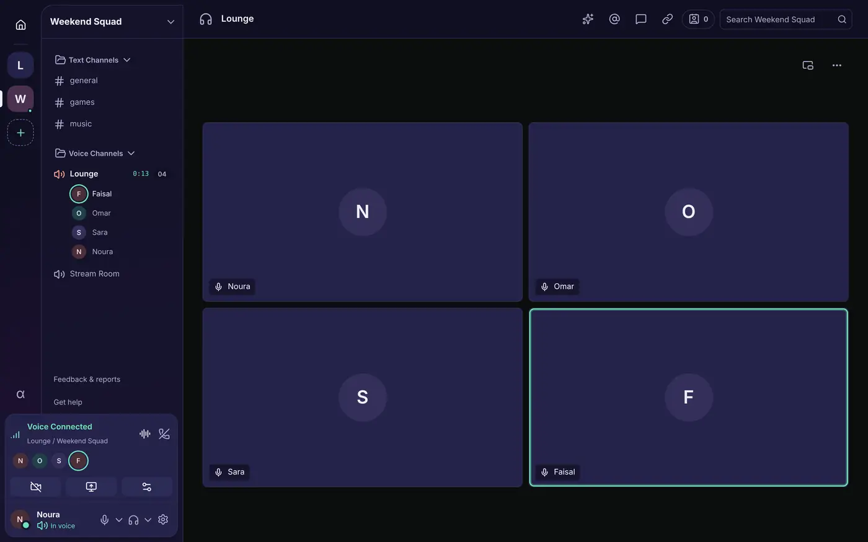This screenshot has height=542, width=868.
Task: Toggle headphones deafen button
Action: click(133, 520)
